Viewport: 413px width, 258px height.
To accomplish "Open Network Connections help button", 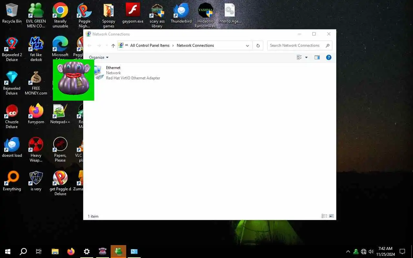I will (x=329, y=57).
